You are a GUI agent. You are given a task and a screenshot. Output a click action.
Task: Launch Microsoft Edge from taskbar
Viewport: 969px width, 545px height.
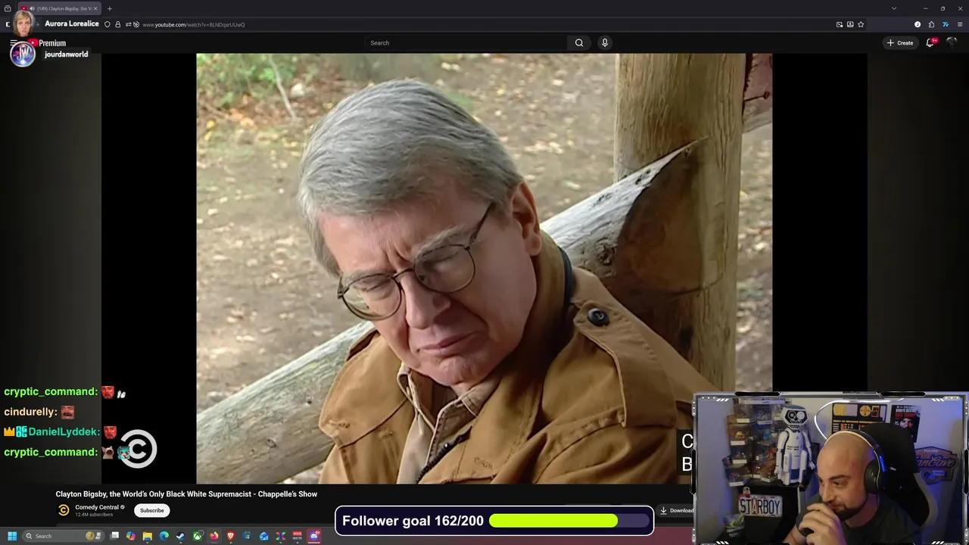[x=164, y=536]
